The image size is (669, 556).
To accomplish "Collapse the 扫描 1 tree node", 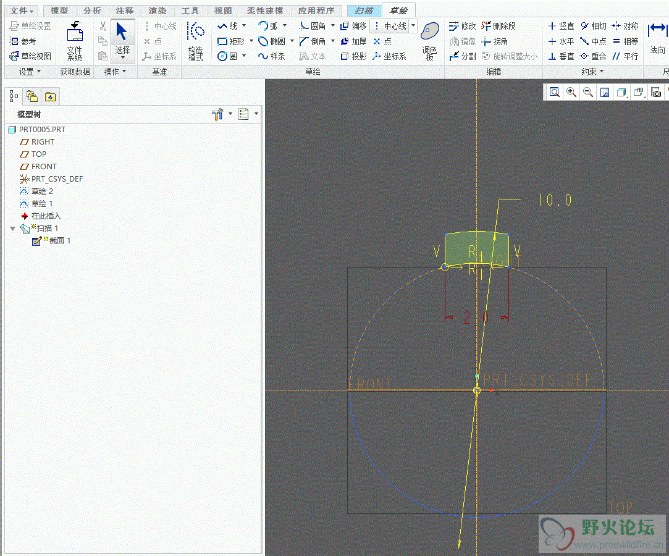I will [x=13, y=229].
